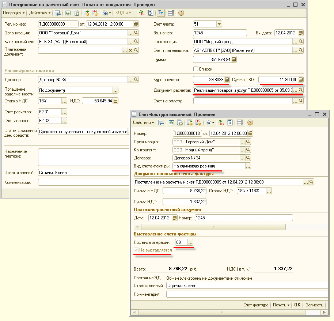Open Действия menu in invoice window

pyautogui.click(x=143, y=122)
